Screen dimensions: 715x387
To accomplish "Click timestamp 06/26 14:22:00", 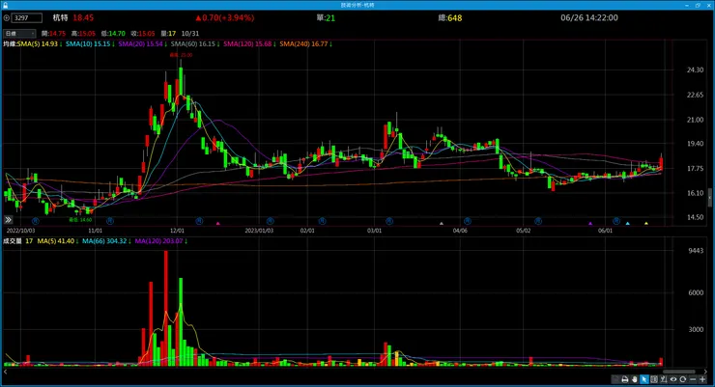I will coord(589,17).
